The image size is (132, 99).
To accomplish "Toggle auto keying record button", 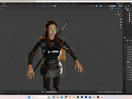I will 43,92.
